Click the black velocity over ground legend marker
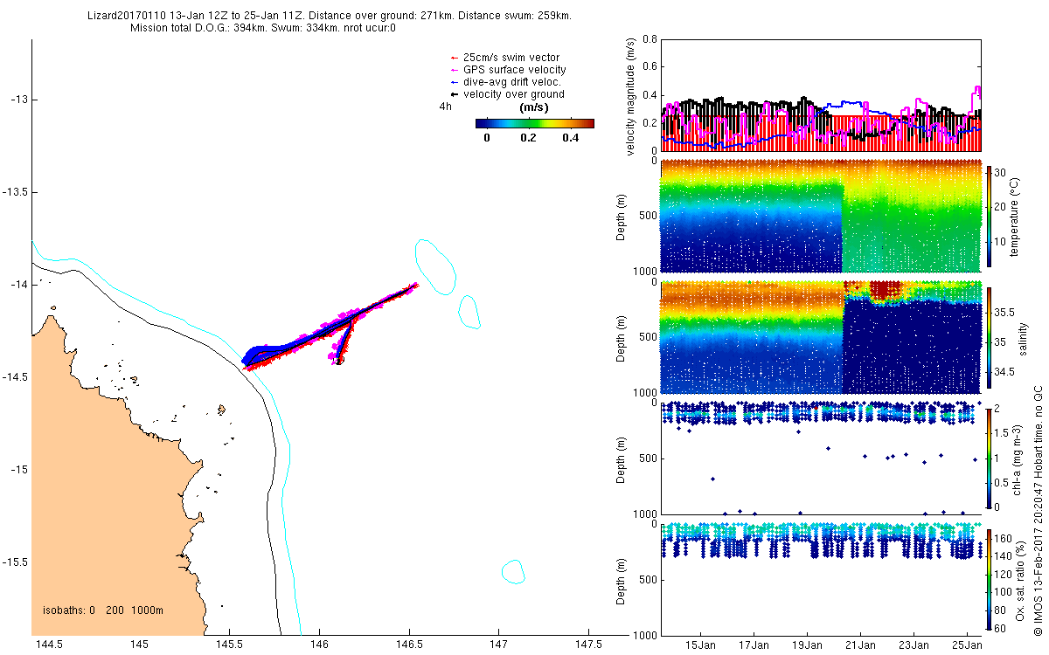The image size is (1049, 655). pyautogui.click(x=453, y=94)
